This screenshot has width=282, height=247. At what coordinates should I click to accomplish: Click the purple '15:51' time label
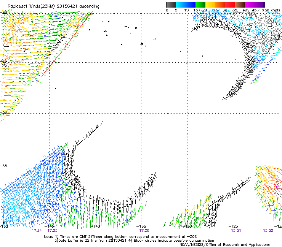236,231
